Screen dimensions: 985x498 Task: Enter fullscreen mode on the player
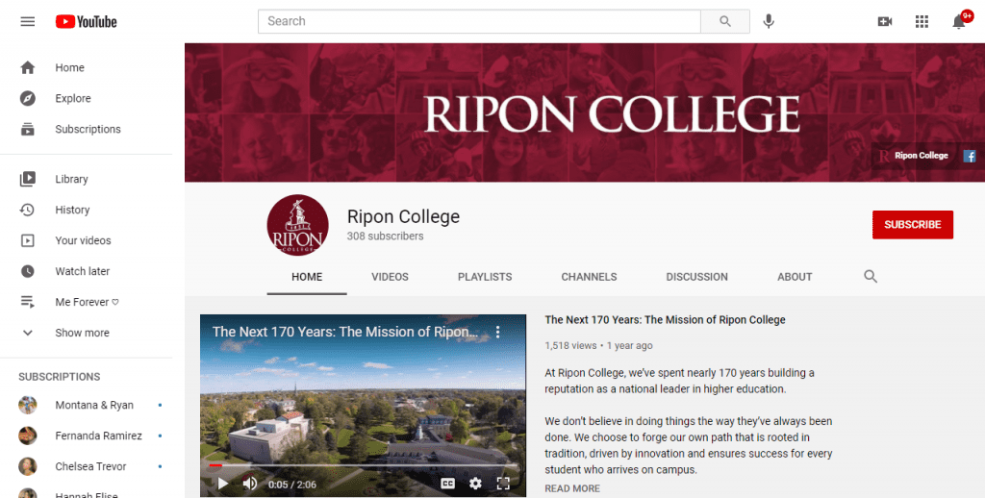(x=503, y=483)
